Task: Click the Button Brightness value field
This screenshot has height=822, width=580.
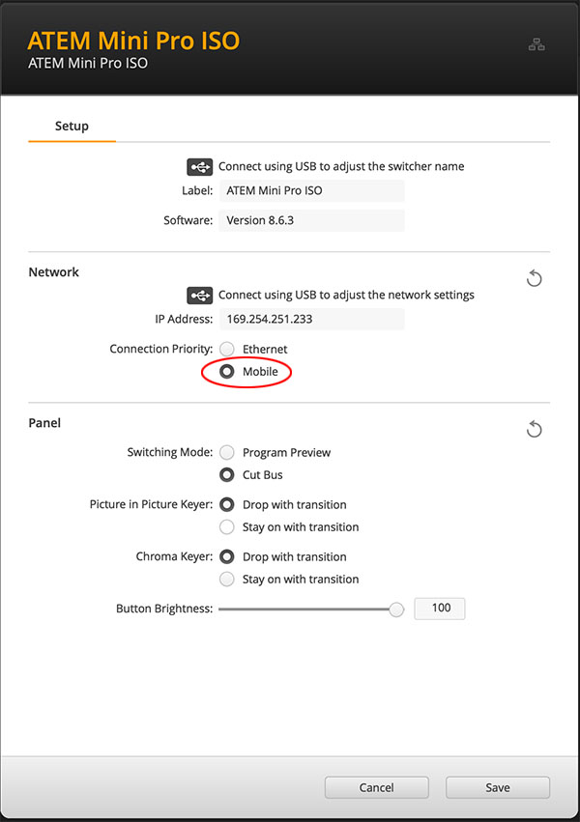Action: pyautogui.click(x=440, y=609)
